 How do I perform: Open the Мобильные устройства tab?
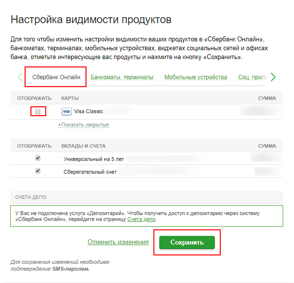tap(196, 77)
